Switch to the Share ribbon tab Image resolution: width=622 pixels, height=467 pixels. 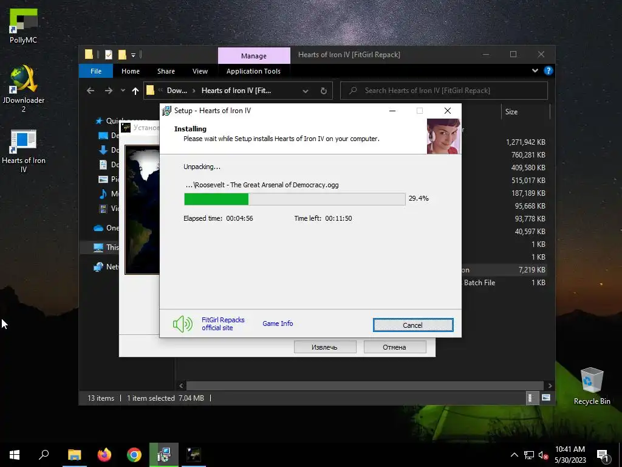tap(166, 71)
